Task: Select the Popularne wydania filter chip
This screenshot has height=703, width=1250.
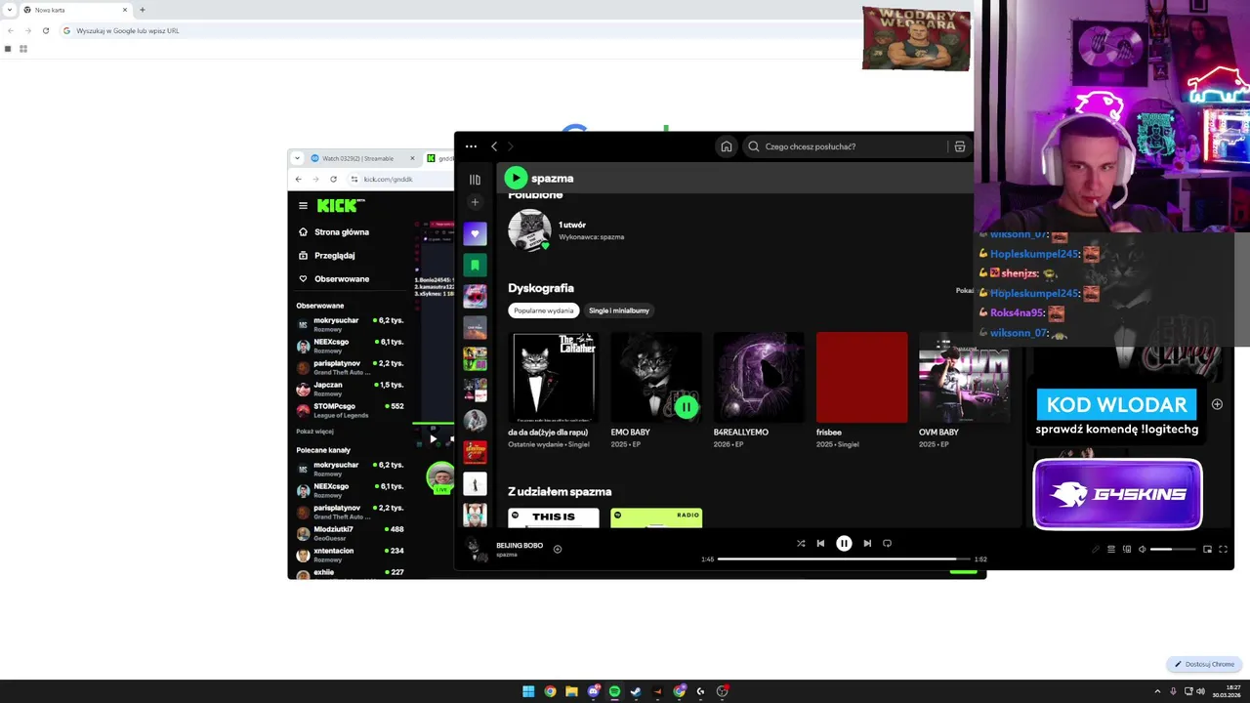Action: coord(544,310)
